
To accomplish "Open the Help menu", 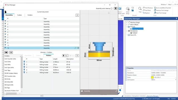I will pos(170,4).
